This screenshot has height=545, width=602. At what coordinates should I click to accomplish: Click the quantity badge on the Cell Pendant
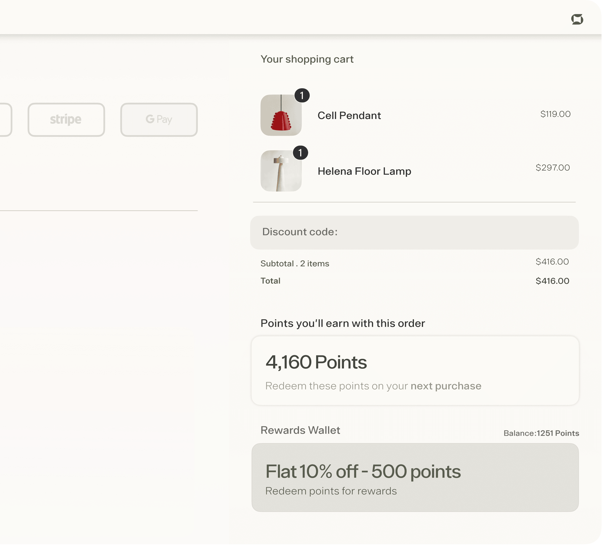(x=302, y=95)
